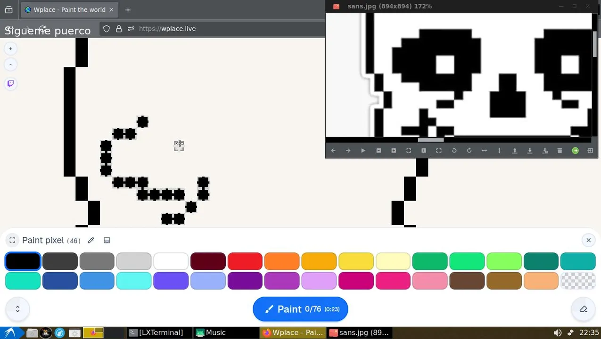Switch the image viewer to fullscreen
Image resolution: width=601 pixels, height=339 pixels.
click(x=439, y=151)
